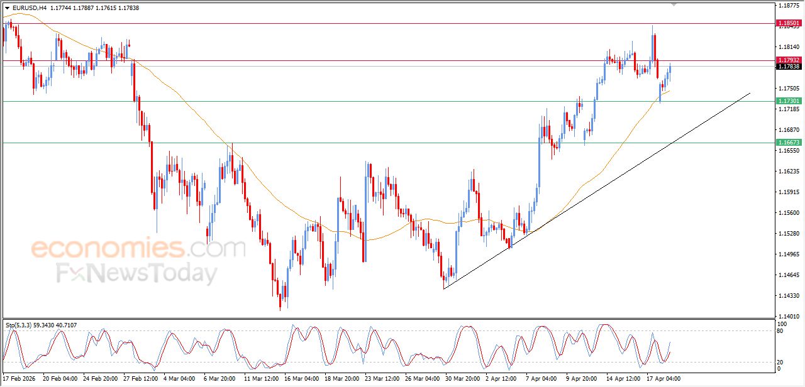Viewport: 805px width, 387px height.
Task: Click the 1.15915 price axis label
Action: click(x=790, y=192)
